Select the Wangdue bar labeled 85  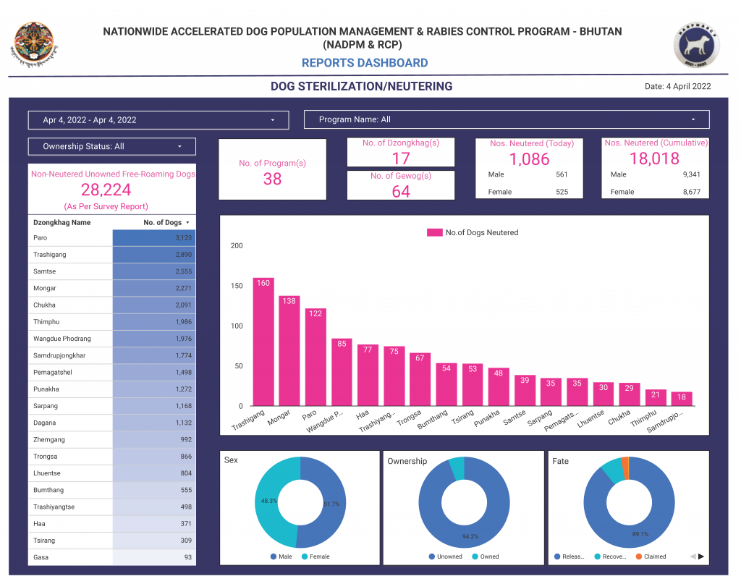(x=342, y=372)
